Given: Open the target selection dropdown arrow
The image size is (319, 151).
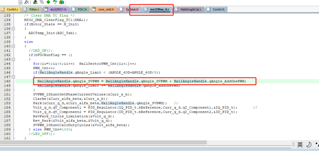Looking at the screenshot, I should click(x=20, y=2).
